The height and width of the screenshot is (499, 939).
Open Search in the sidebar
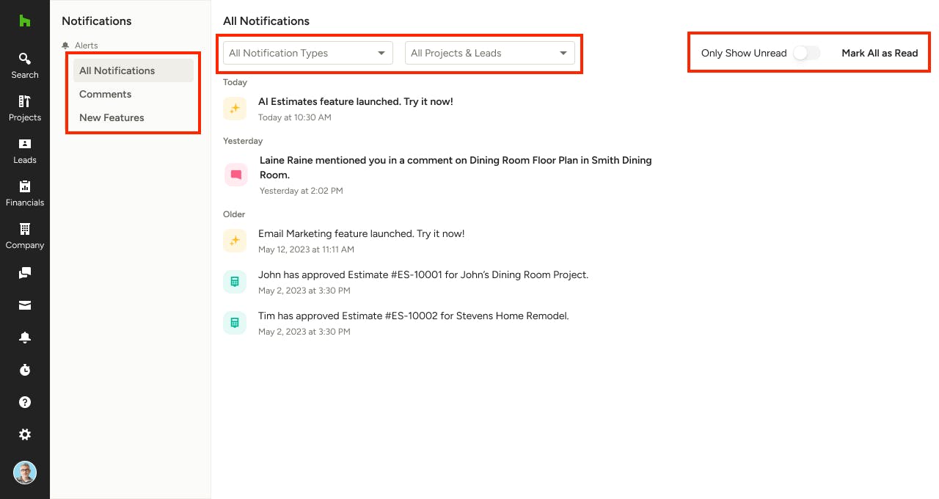pos(25,65)
